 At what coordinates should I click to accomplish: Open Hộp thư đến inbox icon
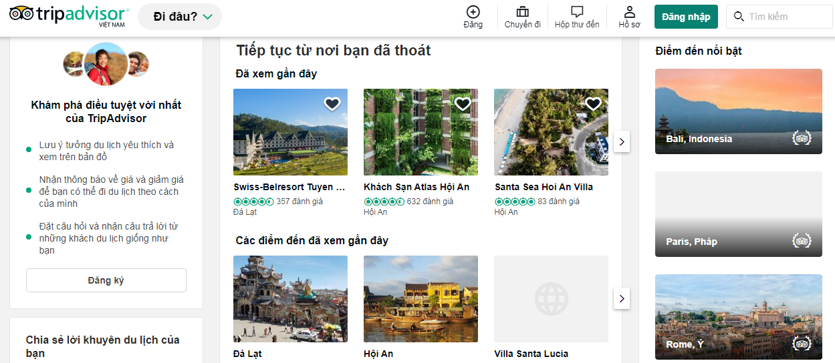577,11
